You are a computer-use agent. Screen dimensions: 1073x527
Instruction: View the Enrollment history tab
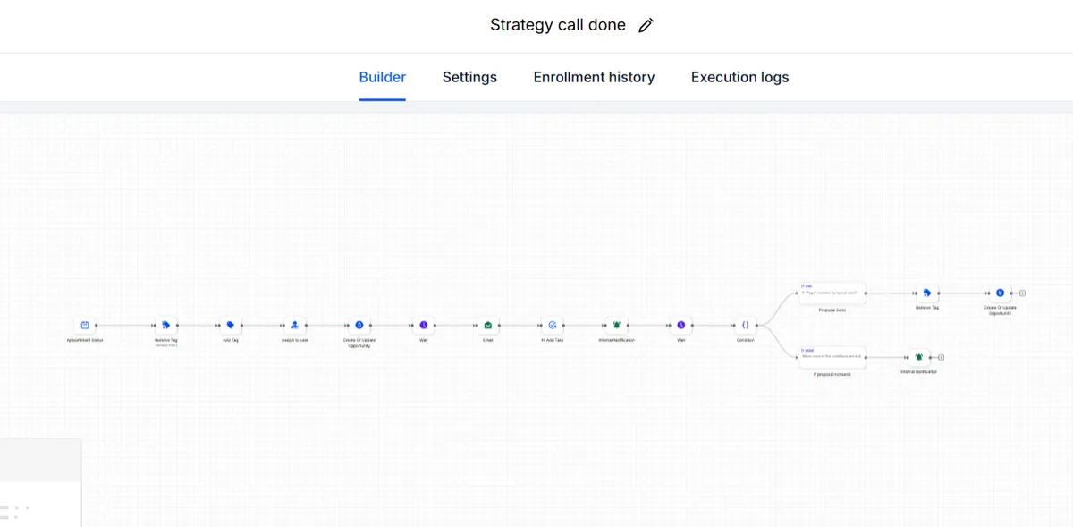pos(594,77)
